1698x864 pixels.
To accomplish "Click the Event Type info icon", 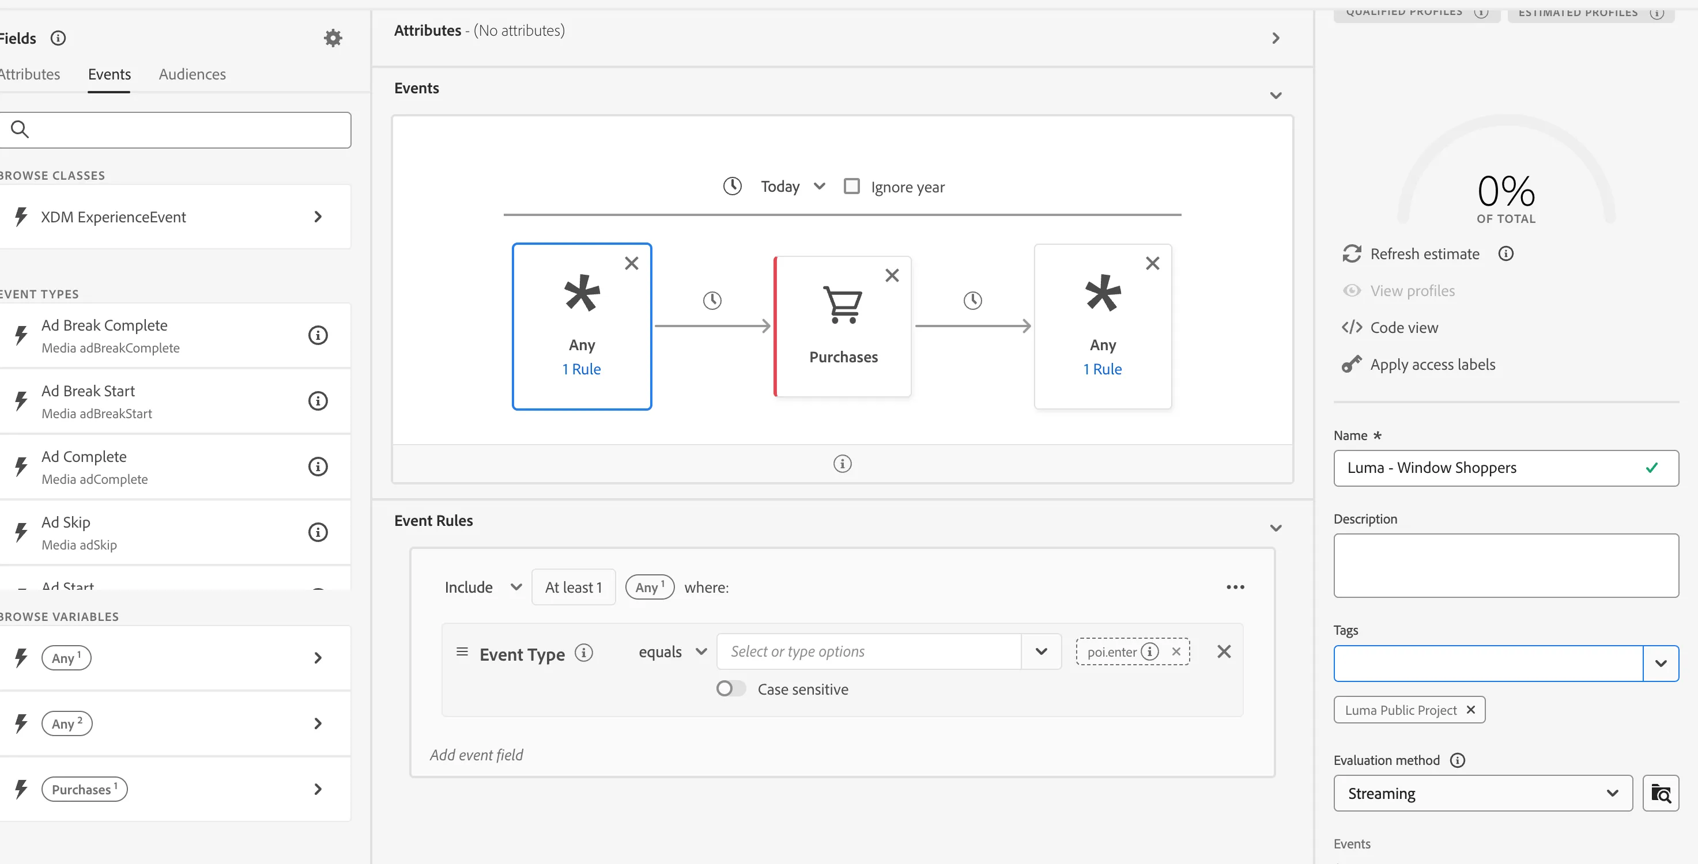I will (x=583, y=652).
